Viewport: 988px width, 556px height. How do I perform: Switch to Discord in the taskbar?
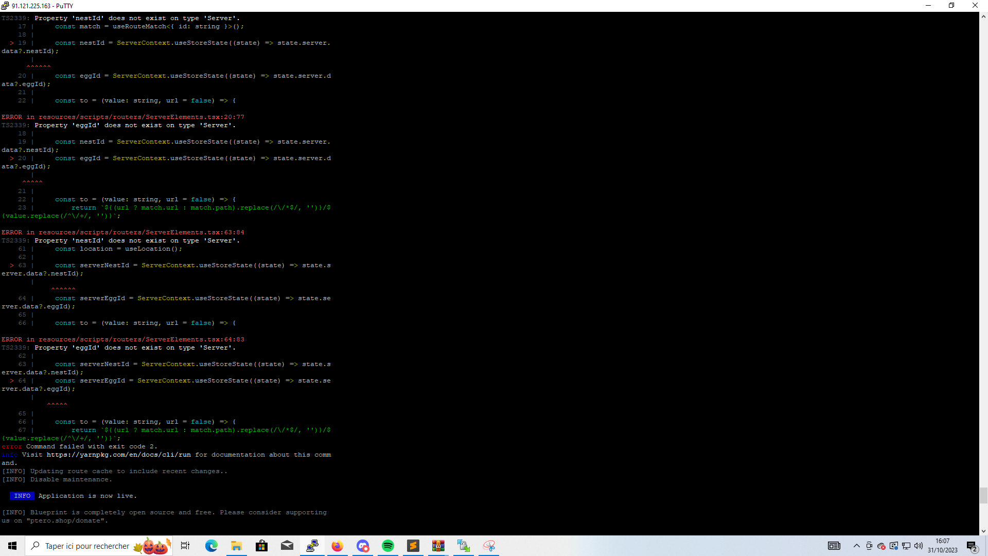(363, 546)
